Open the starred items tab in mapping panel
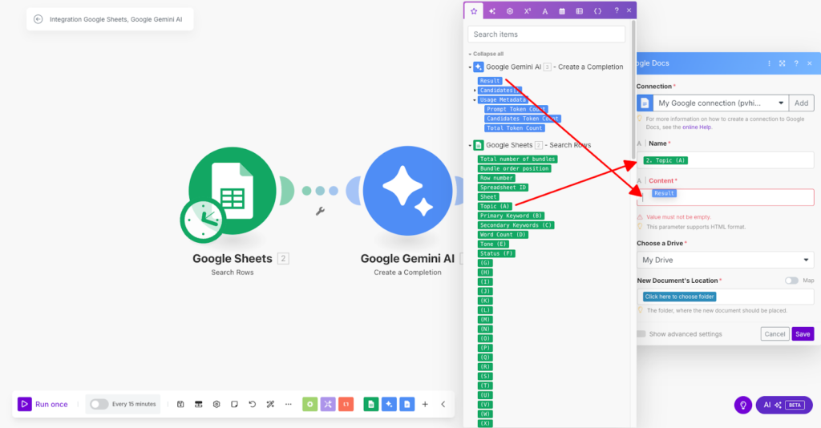The width and height of the screenshot is (821, 428). (474, 11)
